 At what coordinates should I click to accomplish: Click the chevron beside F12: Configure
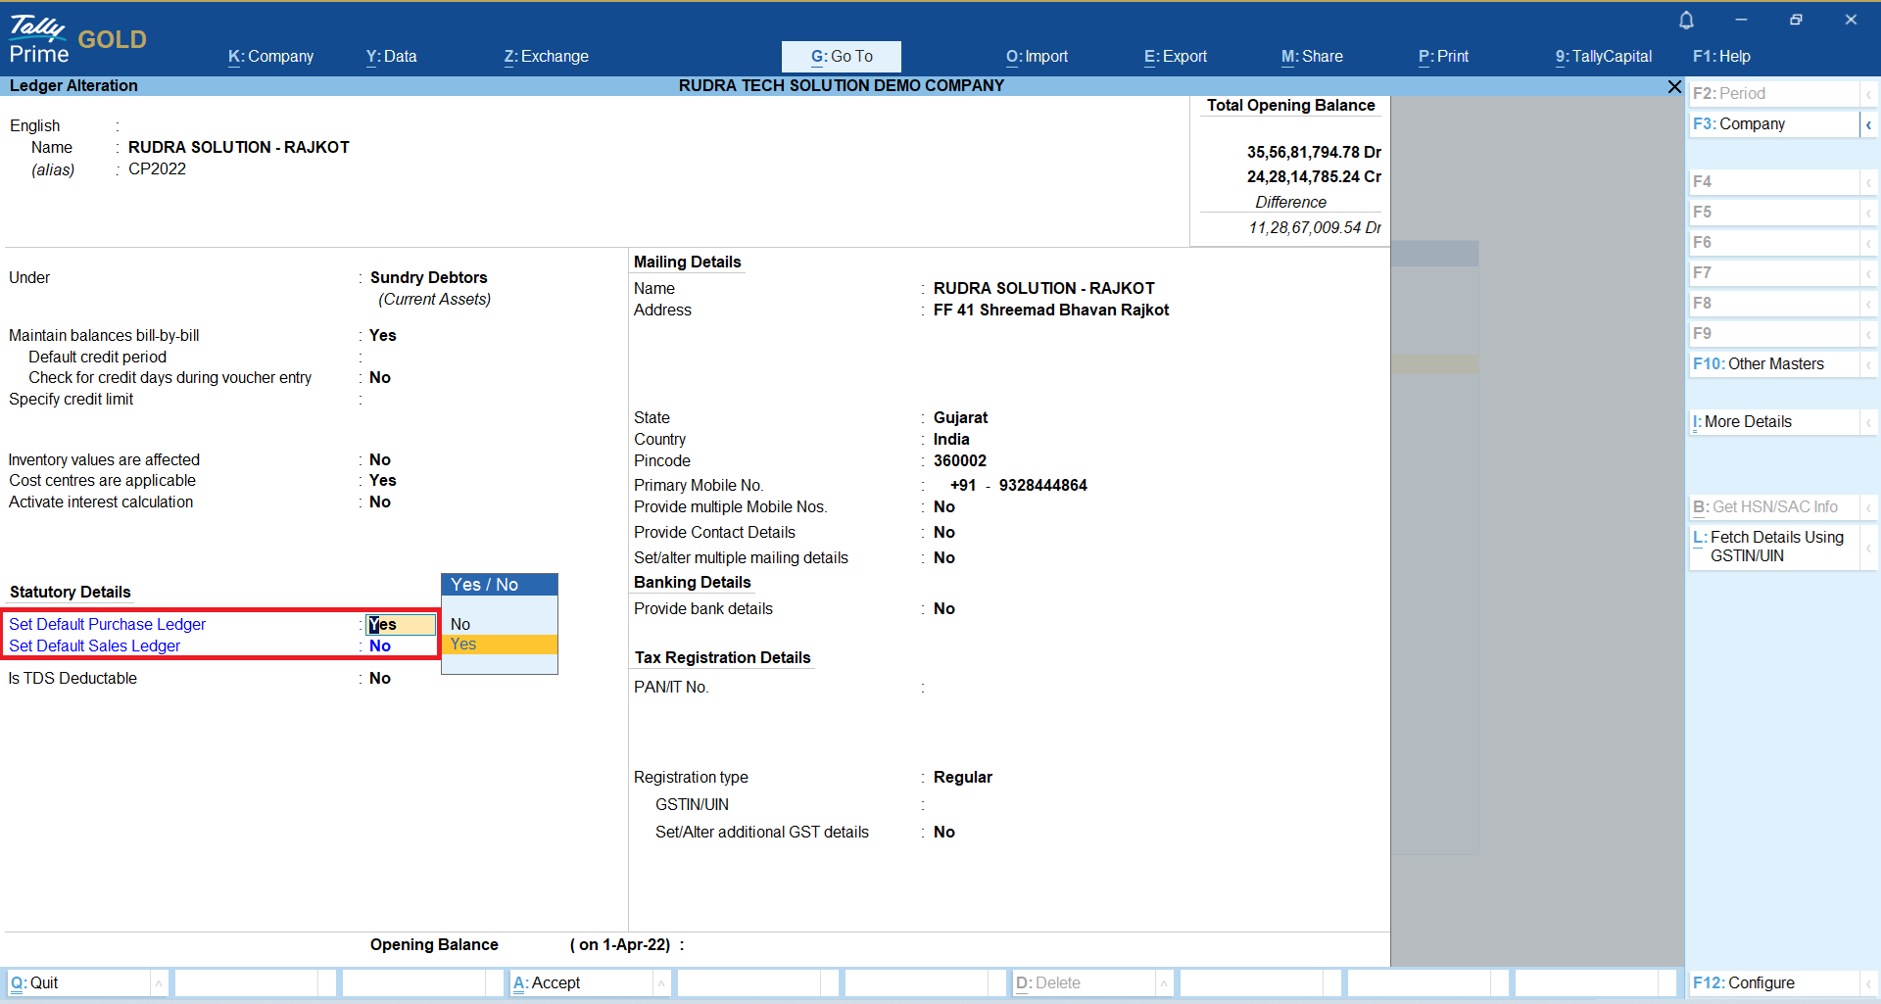click(1868, 983)
